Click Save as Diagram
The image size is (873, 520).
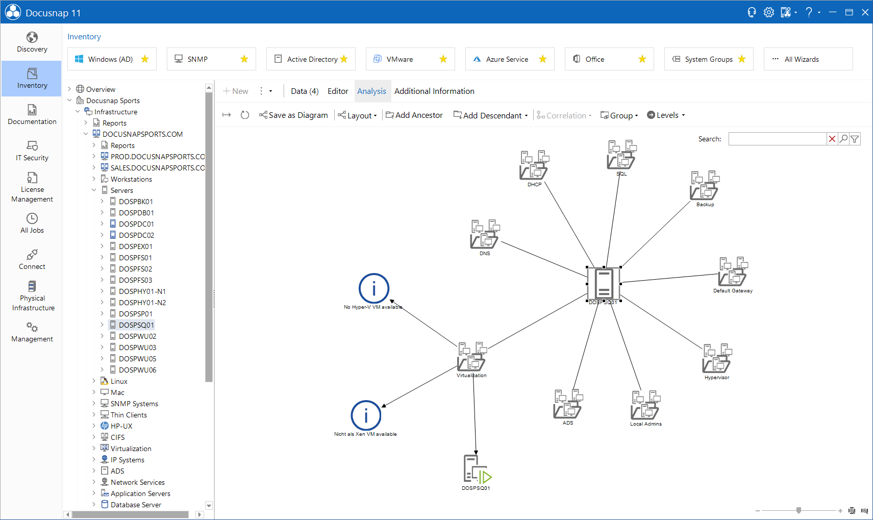coord(293,115)
